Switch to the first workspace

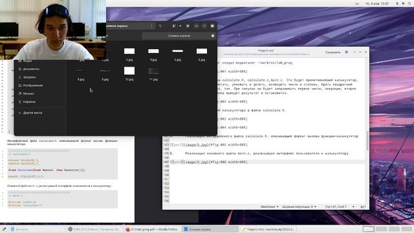(x=368, y=229)
